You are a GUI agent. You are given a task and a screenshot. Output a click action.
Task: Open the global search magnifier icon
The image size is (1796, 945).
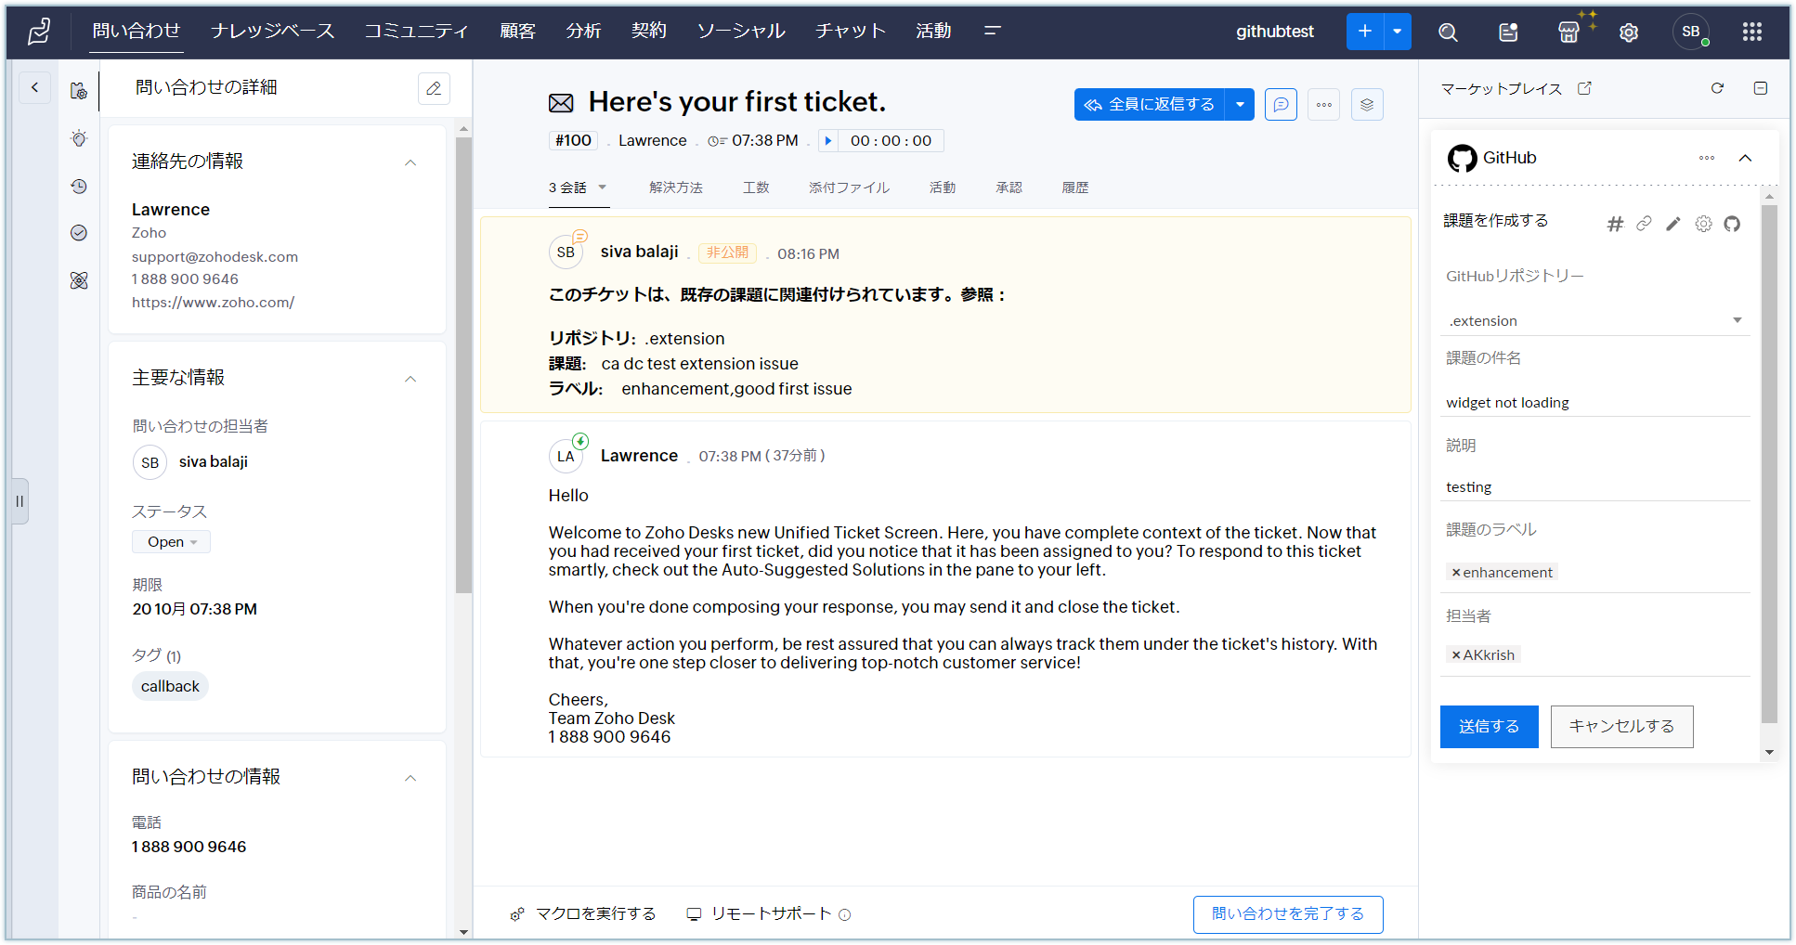click(x=1448, y=32)
